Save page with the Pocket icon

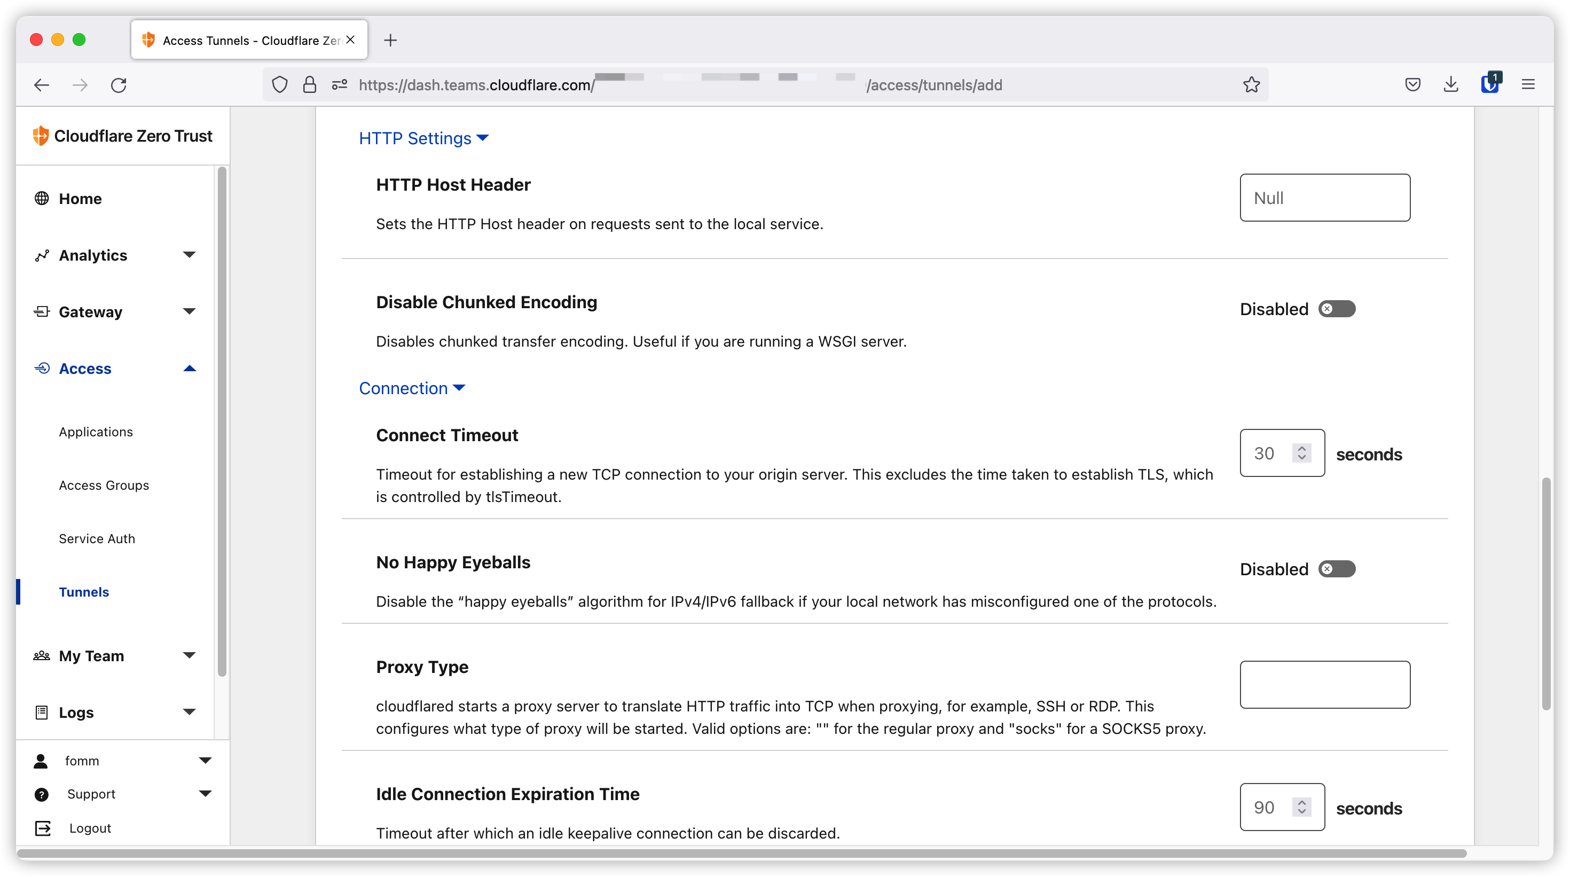point(1412,85)
